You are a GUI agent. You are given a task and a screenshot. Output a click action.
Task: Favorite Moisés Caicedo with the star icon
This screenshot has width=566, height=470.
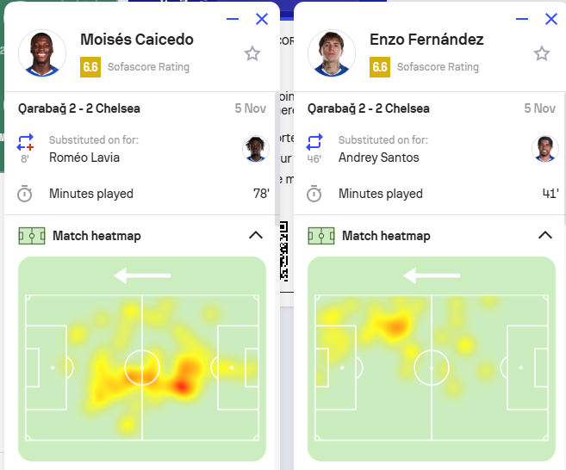[252, 53]
